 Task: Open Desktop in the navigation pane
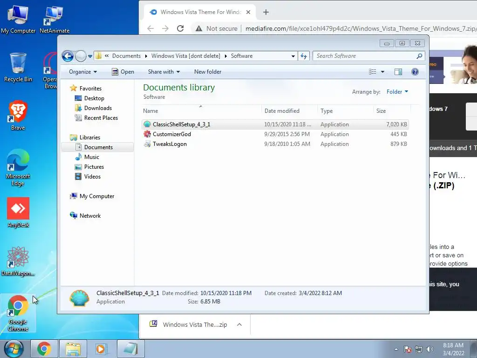coord(94,98)
